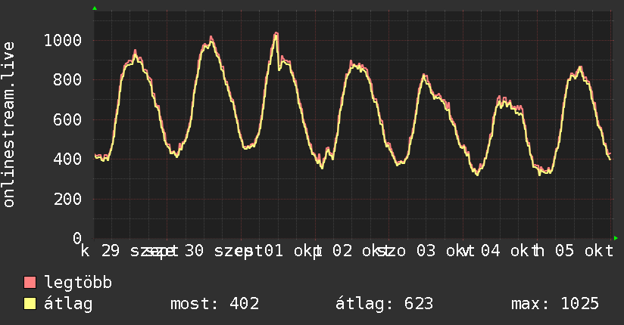The height and width of the screenshot is (325, 624).
Task: Click the 1000 y-axis label
Action: coord(63,40)
